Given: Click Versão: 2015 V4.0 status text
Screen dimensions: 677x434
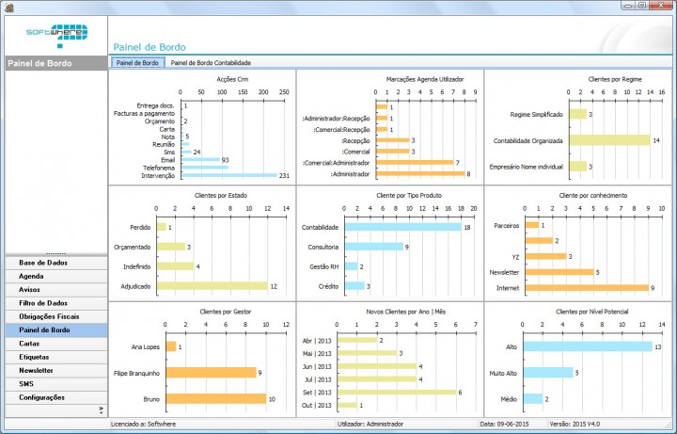Looking at the screenshot, I should (575, 424).
